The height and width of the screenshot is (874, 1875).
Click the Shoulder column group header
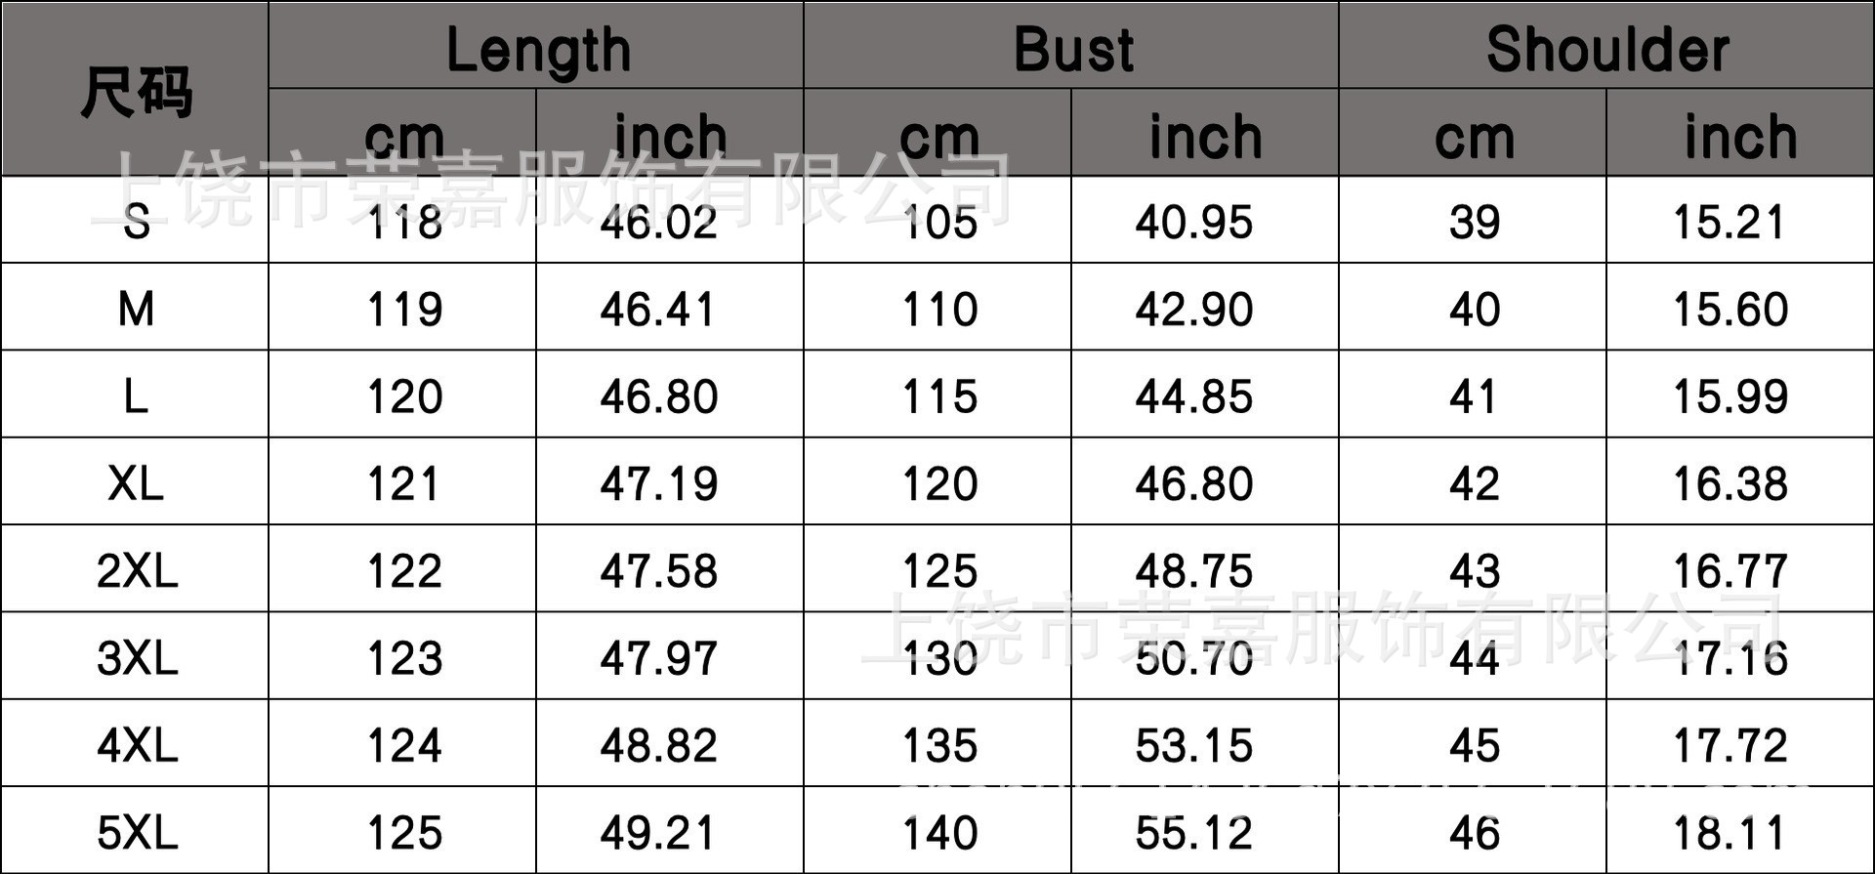[1606, 50]
